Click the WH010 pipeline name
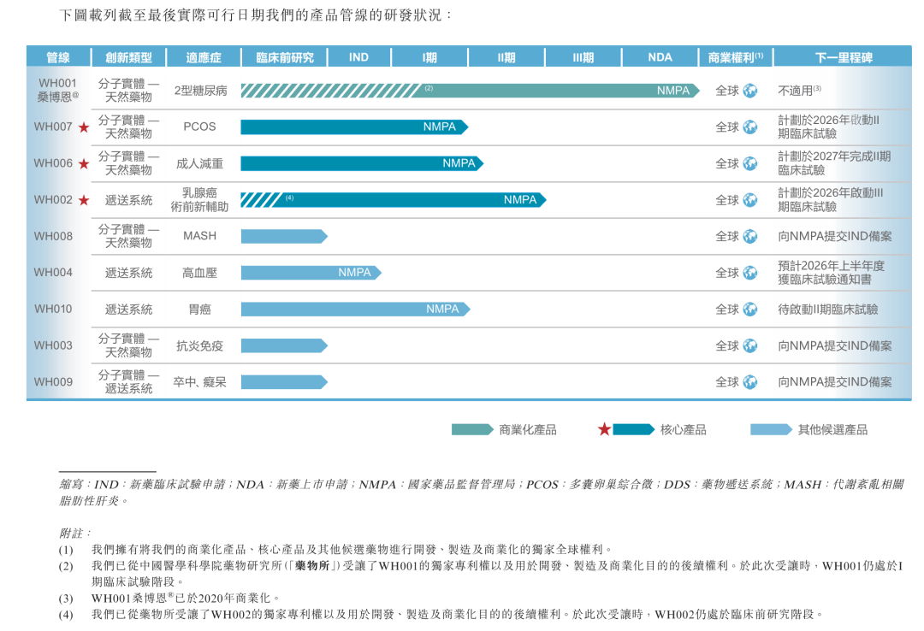This screenshot has height=631, width=924. [x=53, y=310]
